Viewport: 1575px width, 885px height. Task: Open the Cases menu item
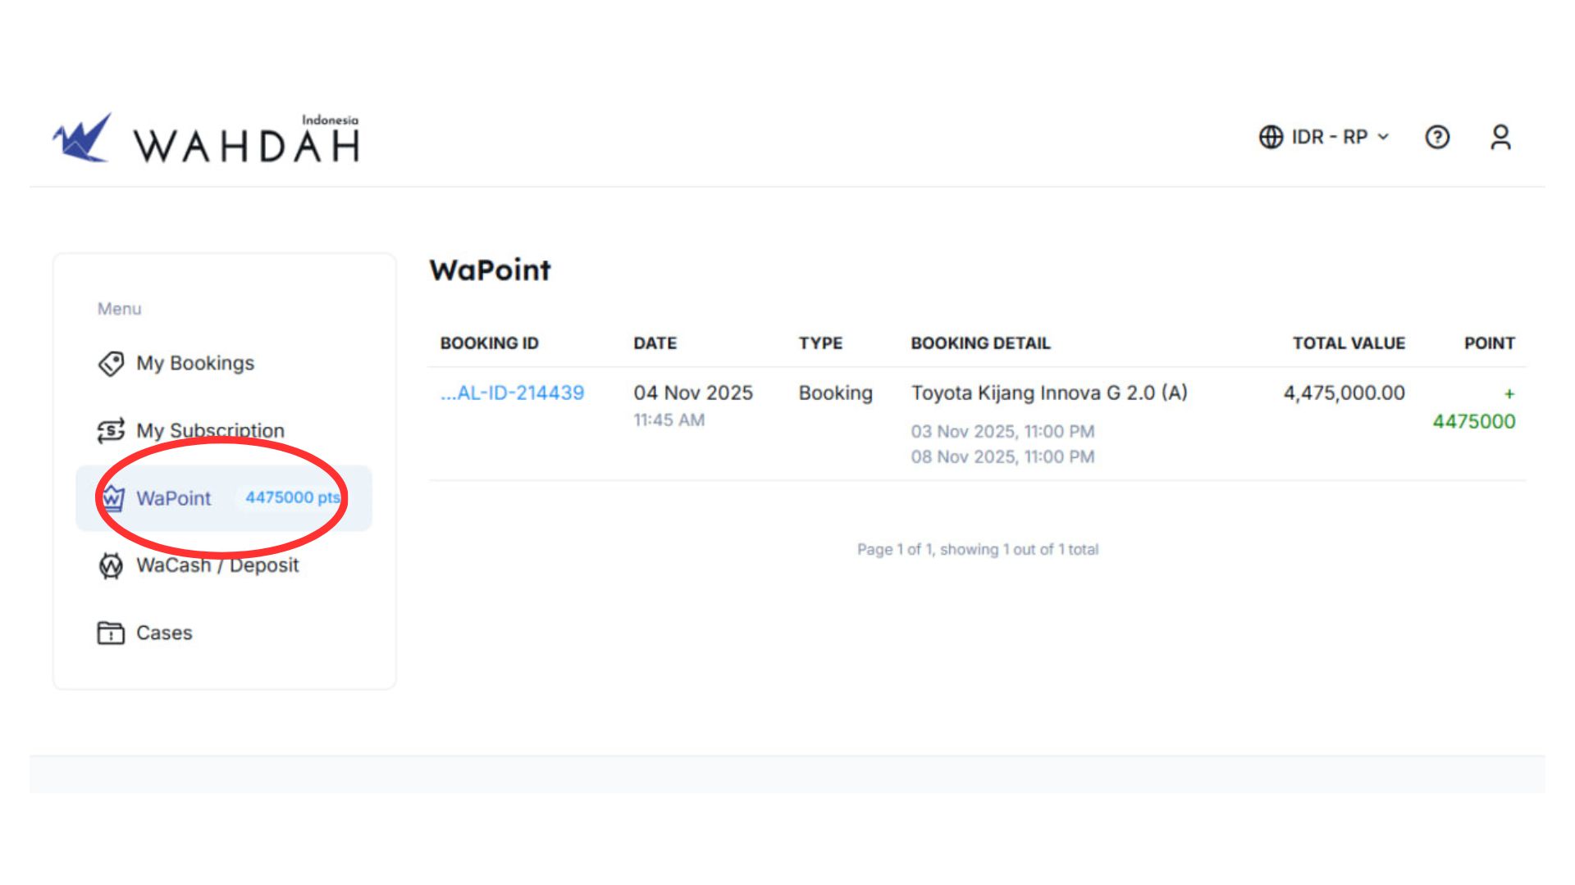164,633
